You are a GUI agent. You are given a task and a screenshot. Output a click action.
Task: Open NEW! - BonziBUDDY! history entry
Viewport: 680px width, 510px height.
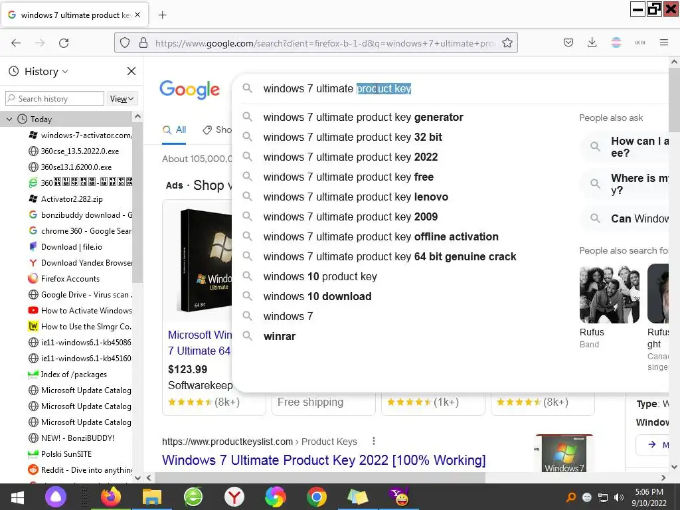point(72,438)
